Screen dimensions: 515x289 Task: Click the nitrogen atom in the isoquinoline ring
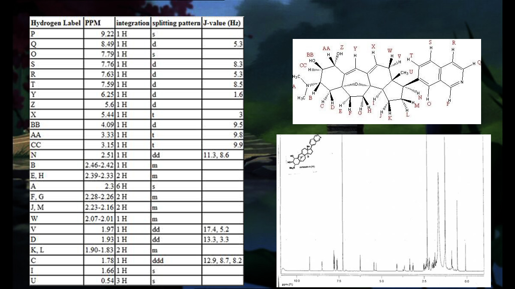(461, 82)
